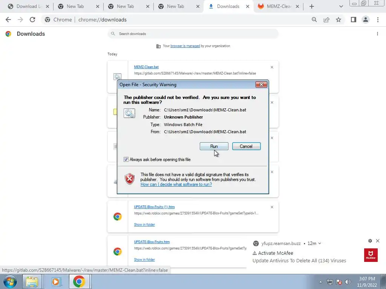Remove UPDATE-Blox-Fruits (1).htm from list
The image size is (386, 289).
click(272, 207)
